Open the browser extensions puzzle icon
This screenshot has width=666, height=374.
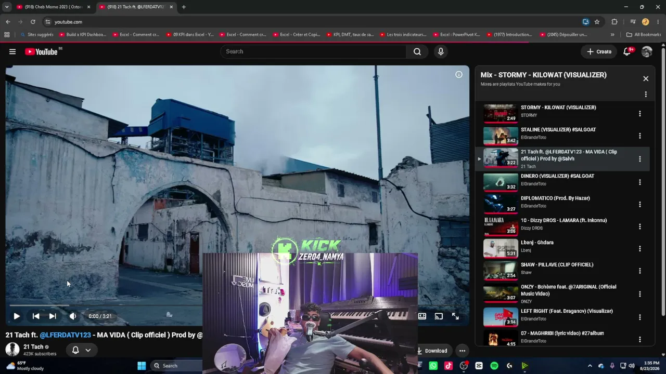click(x=614, y=22)
